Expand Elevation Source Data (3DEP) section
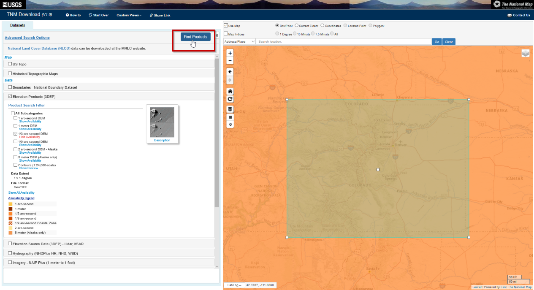Viewport: 534px width, 290px height. click(109, 244)
